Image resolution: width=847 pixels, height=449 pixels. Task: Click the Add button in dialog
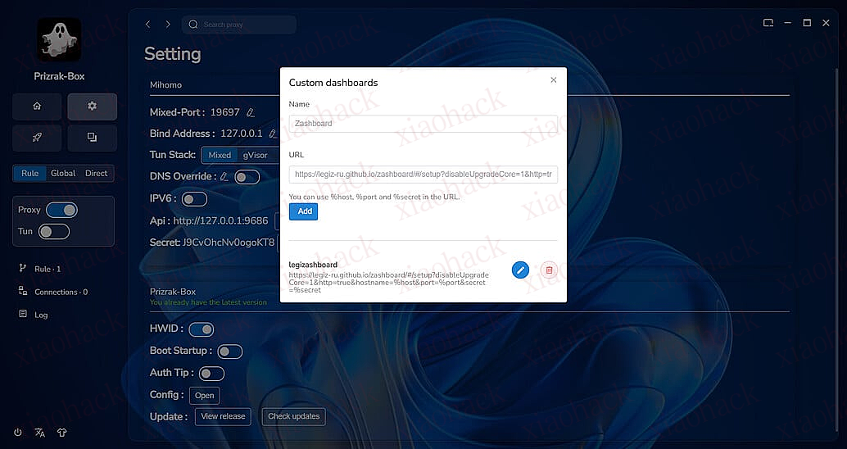coord(304,211)
